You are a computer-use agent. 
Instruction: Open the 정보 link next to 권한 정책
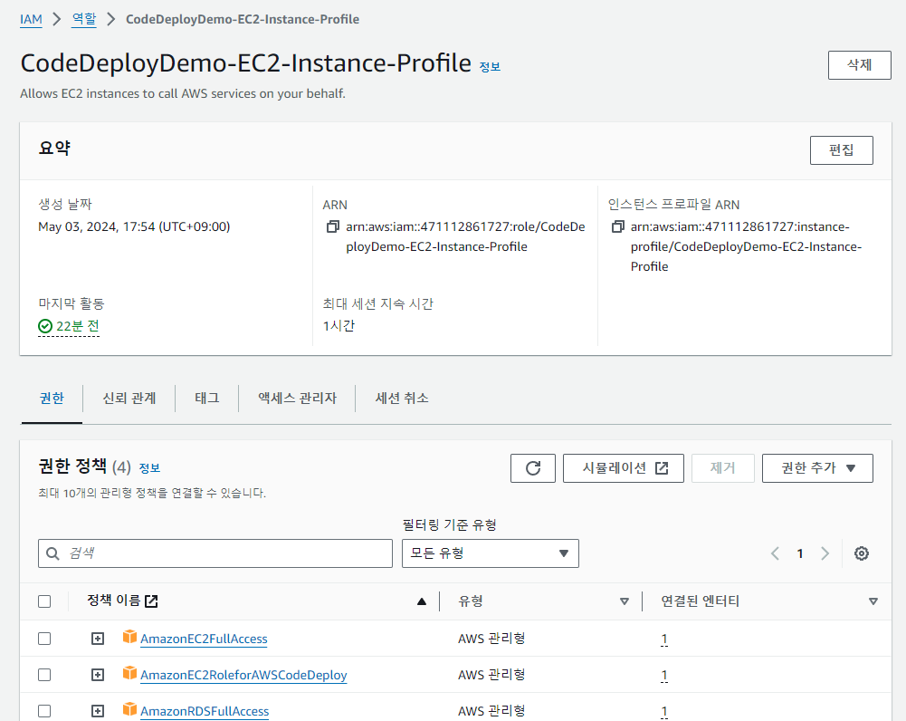tap(149, 467)
